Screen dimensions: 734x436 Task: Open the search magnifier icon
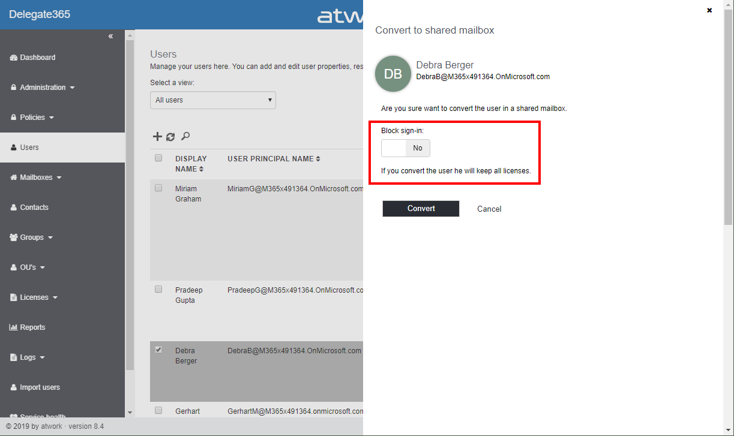185,136
